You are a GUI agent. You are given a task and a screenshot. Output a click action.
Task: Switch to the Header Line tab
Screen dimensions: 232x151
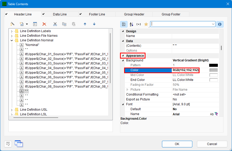coord(23,14)
